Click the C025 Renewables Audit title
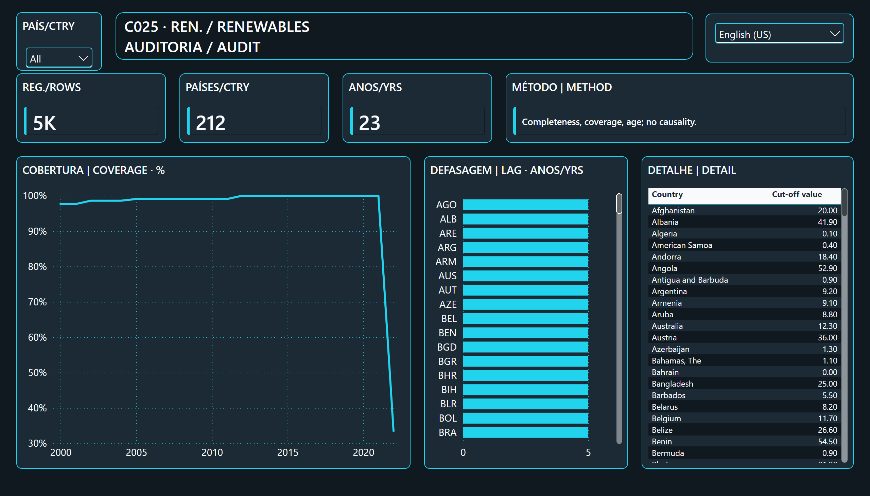Image resolution: width=870 pixels, height=496 pixels. click(217, 37)
